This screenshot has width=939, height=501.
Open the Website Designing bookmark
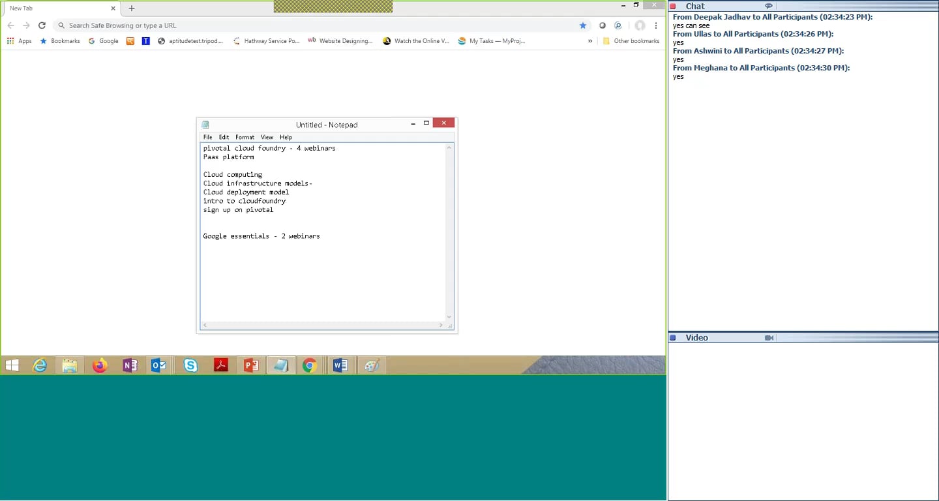(340, 41)
